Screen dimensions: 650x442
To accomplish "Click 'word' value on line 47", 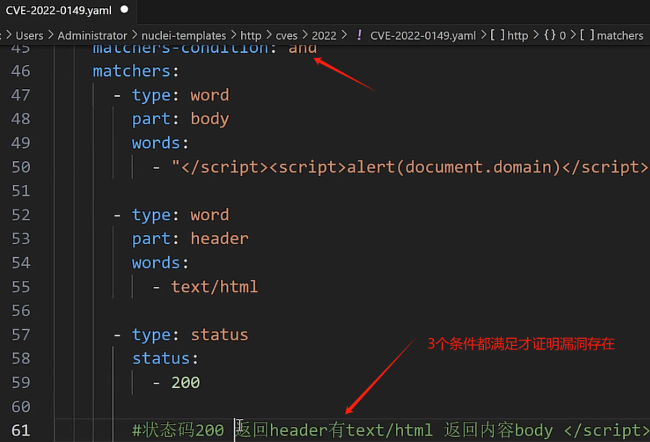I will pos(209,95).
